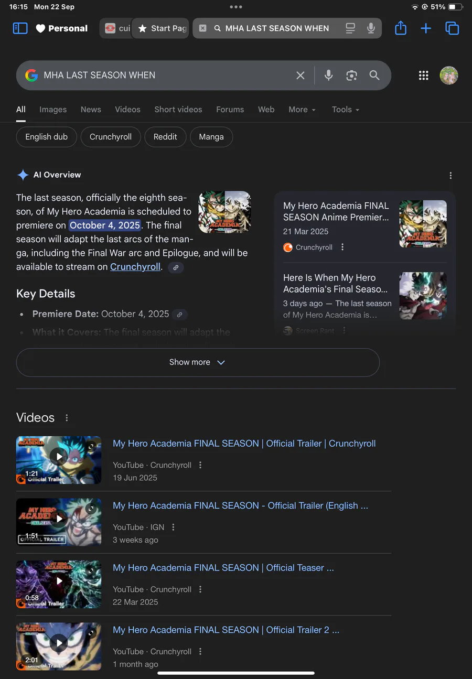Open the 'Official Teaser' video link

click(x=223, y=568)
